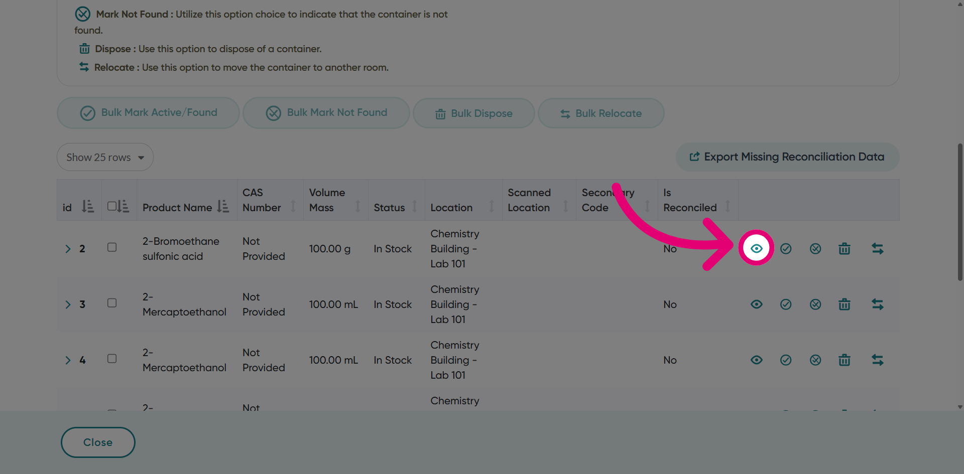Click 'In Stock' status for row 3
964x474 pixels.
[393, 304]
